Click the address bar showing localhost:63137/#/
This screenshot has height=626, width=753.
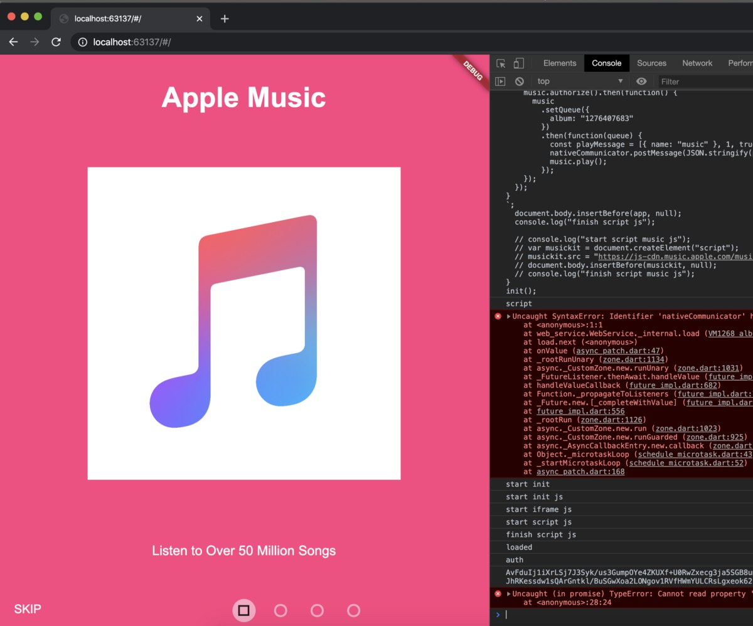(411, 42)
